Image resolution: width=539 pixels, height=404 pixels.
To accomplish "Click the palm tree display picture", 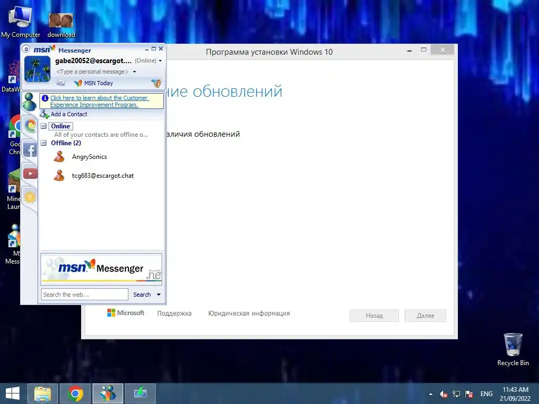I will tap(37, 70).
